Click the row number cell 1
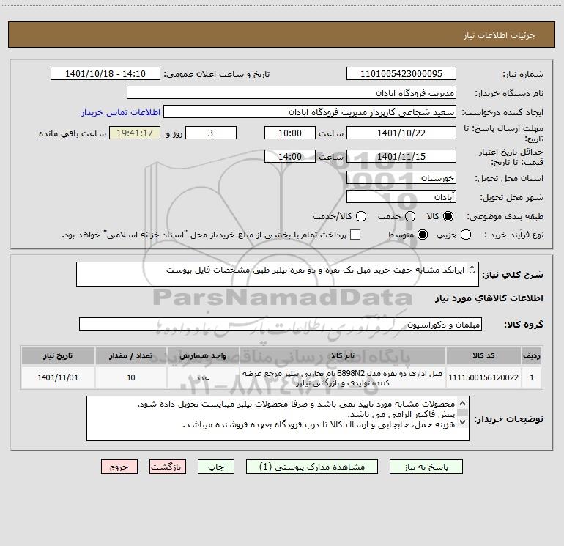The height and width of the screenshot is (546, 564). pos(532,377)
